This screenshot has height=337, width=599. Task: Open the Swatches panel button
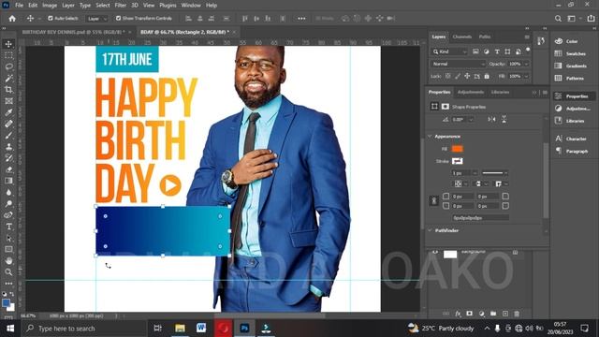pos(573,53)
